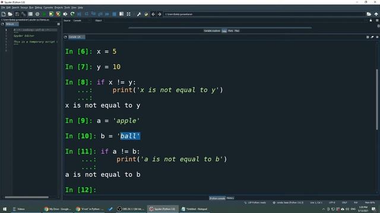Click the memory usage status indicator
Screen dimensions: 380x213
click(x=370, y=202)
